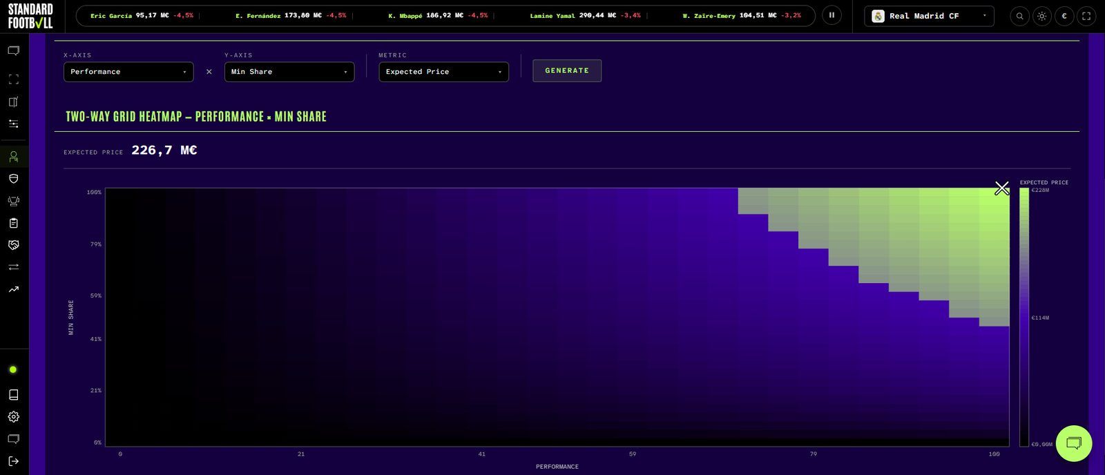Open search from the top bar
This screenshot has width=1105, height=475.
click(1019, 16)
